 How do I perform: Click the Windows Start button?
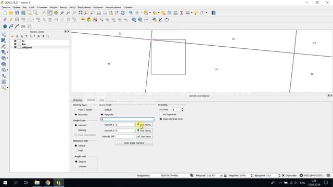[x=5, y=182]
